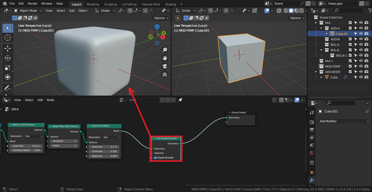Image resolution: width=372 pixels, height=192 pixels.
Task: Collapse the BOL-B collection
Action: (321, 50)
